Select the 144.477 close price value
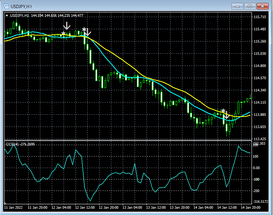 [x=77, y=16]
